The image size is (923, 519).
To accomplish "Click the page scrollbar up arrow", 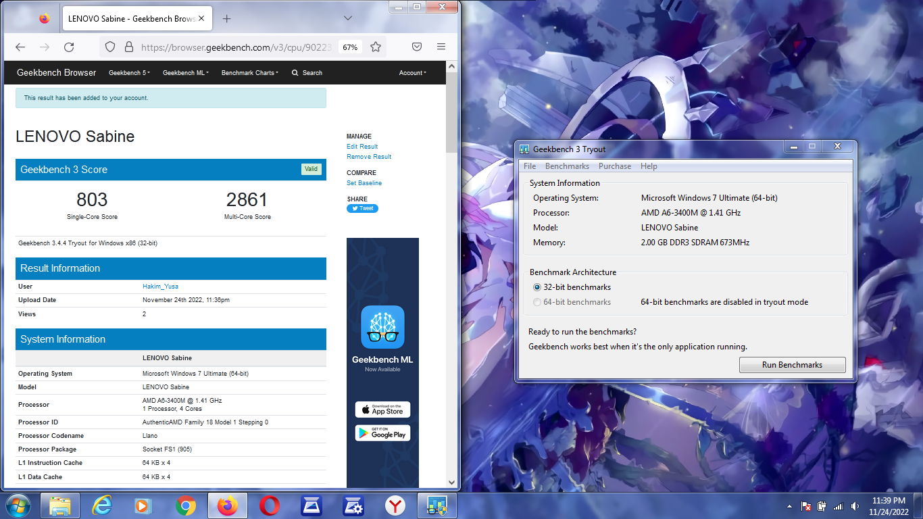I will click(452, 67).
